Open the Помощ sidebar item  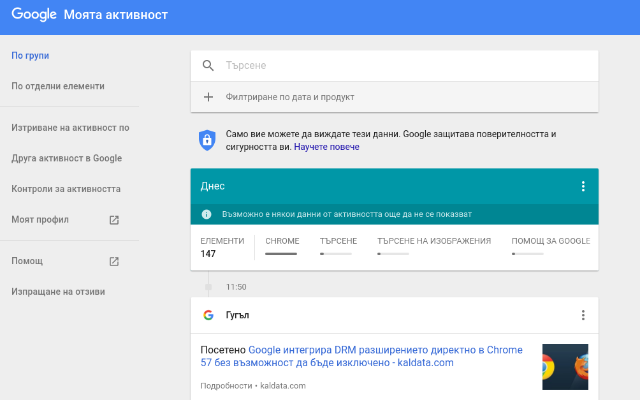point(27,261)
